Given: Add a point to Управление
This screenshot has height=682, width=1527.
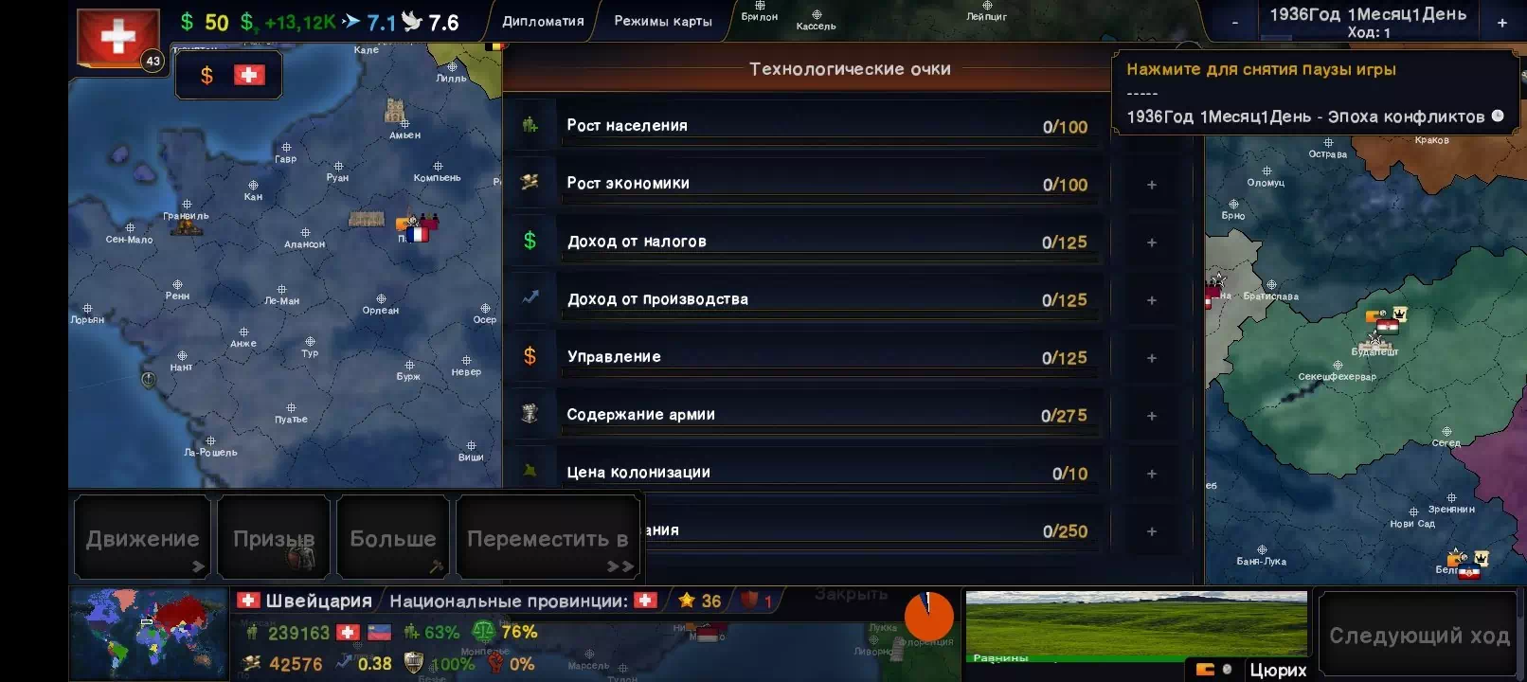Looking at the screenshot, I should click(x=1152, y=358).
